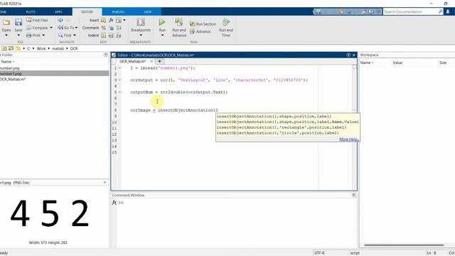
Task: Open Current Folder panel actions button
Action: pos(106,55)
